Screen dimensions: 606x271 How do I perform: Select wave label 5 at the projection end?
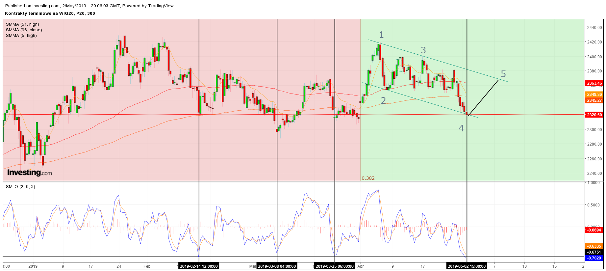(503, 74)
